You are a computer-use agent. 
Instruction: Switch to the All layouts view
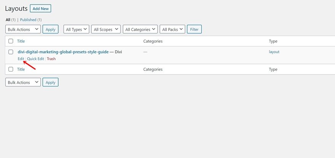coord(8,20)
